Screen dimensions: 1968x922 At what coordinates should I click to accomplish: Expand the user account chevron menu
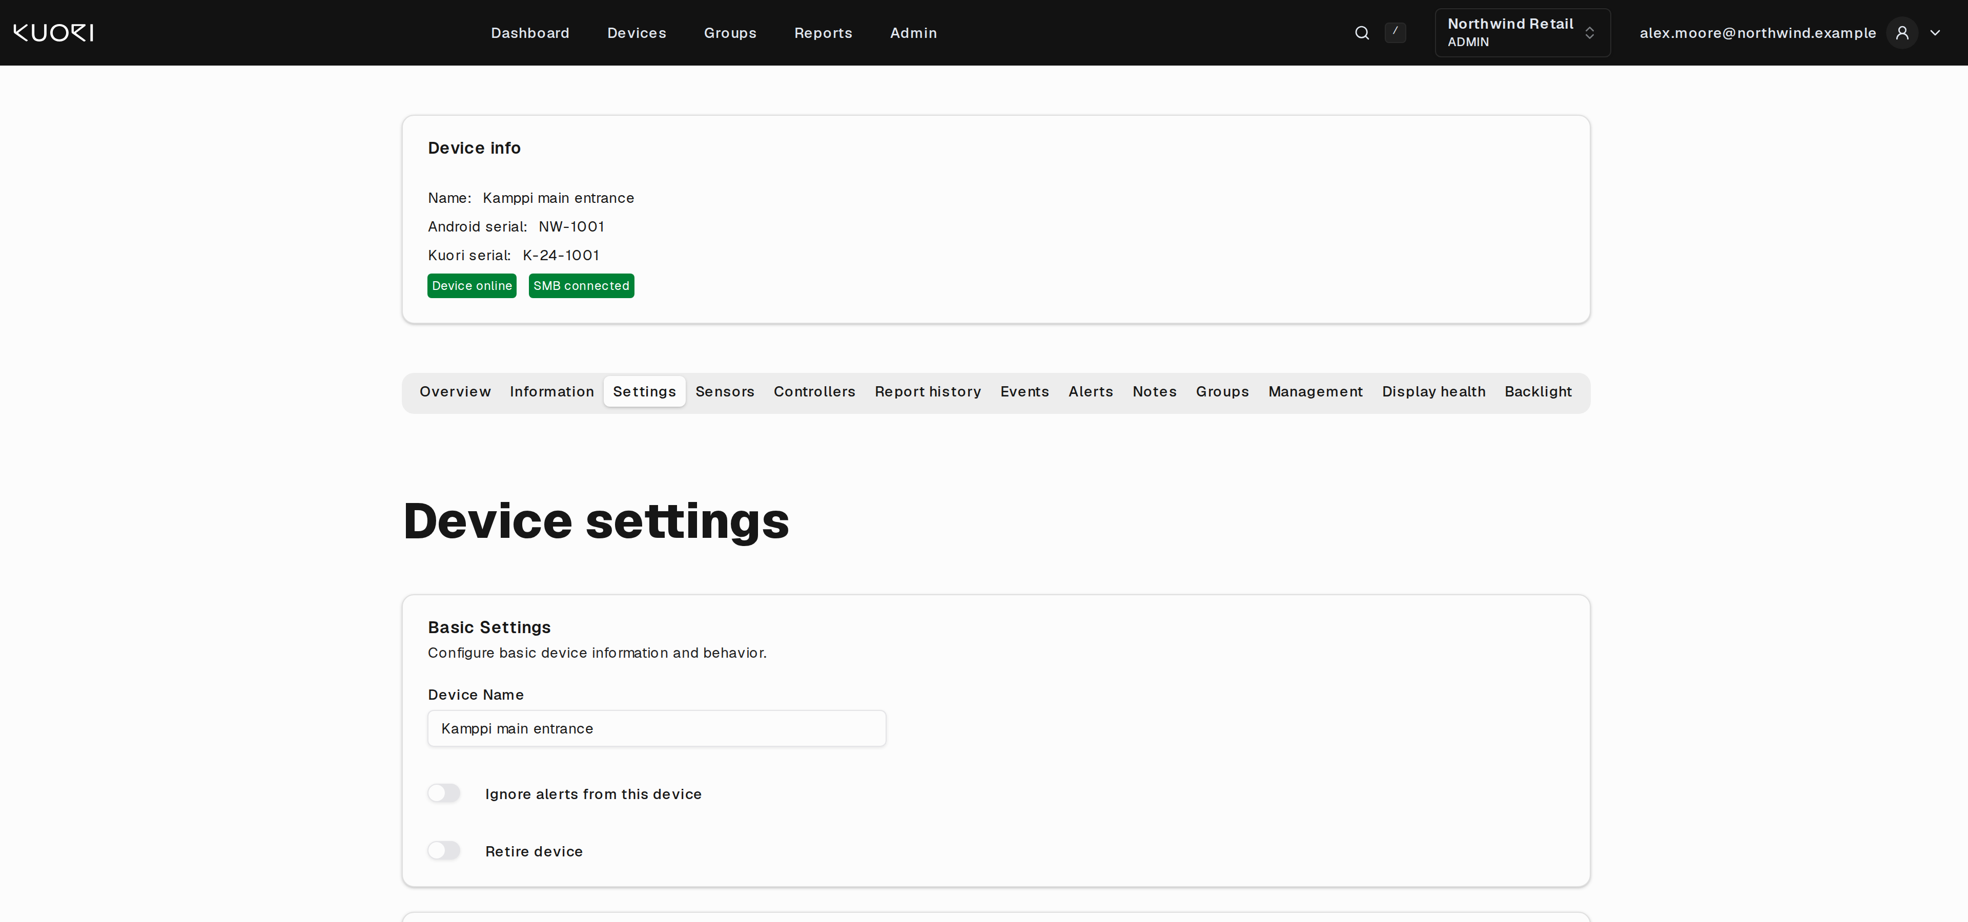click(1935, 33)
